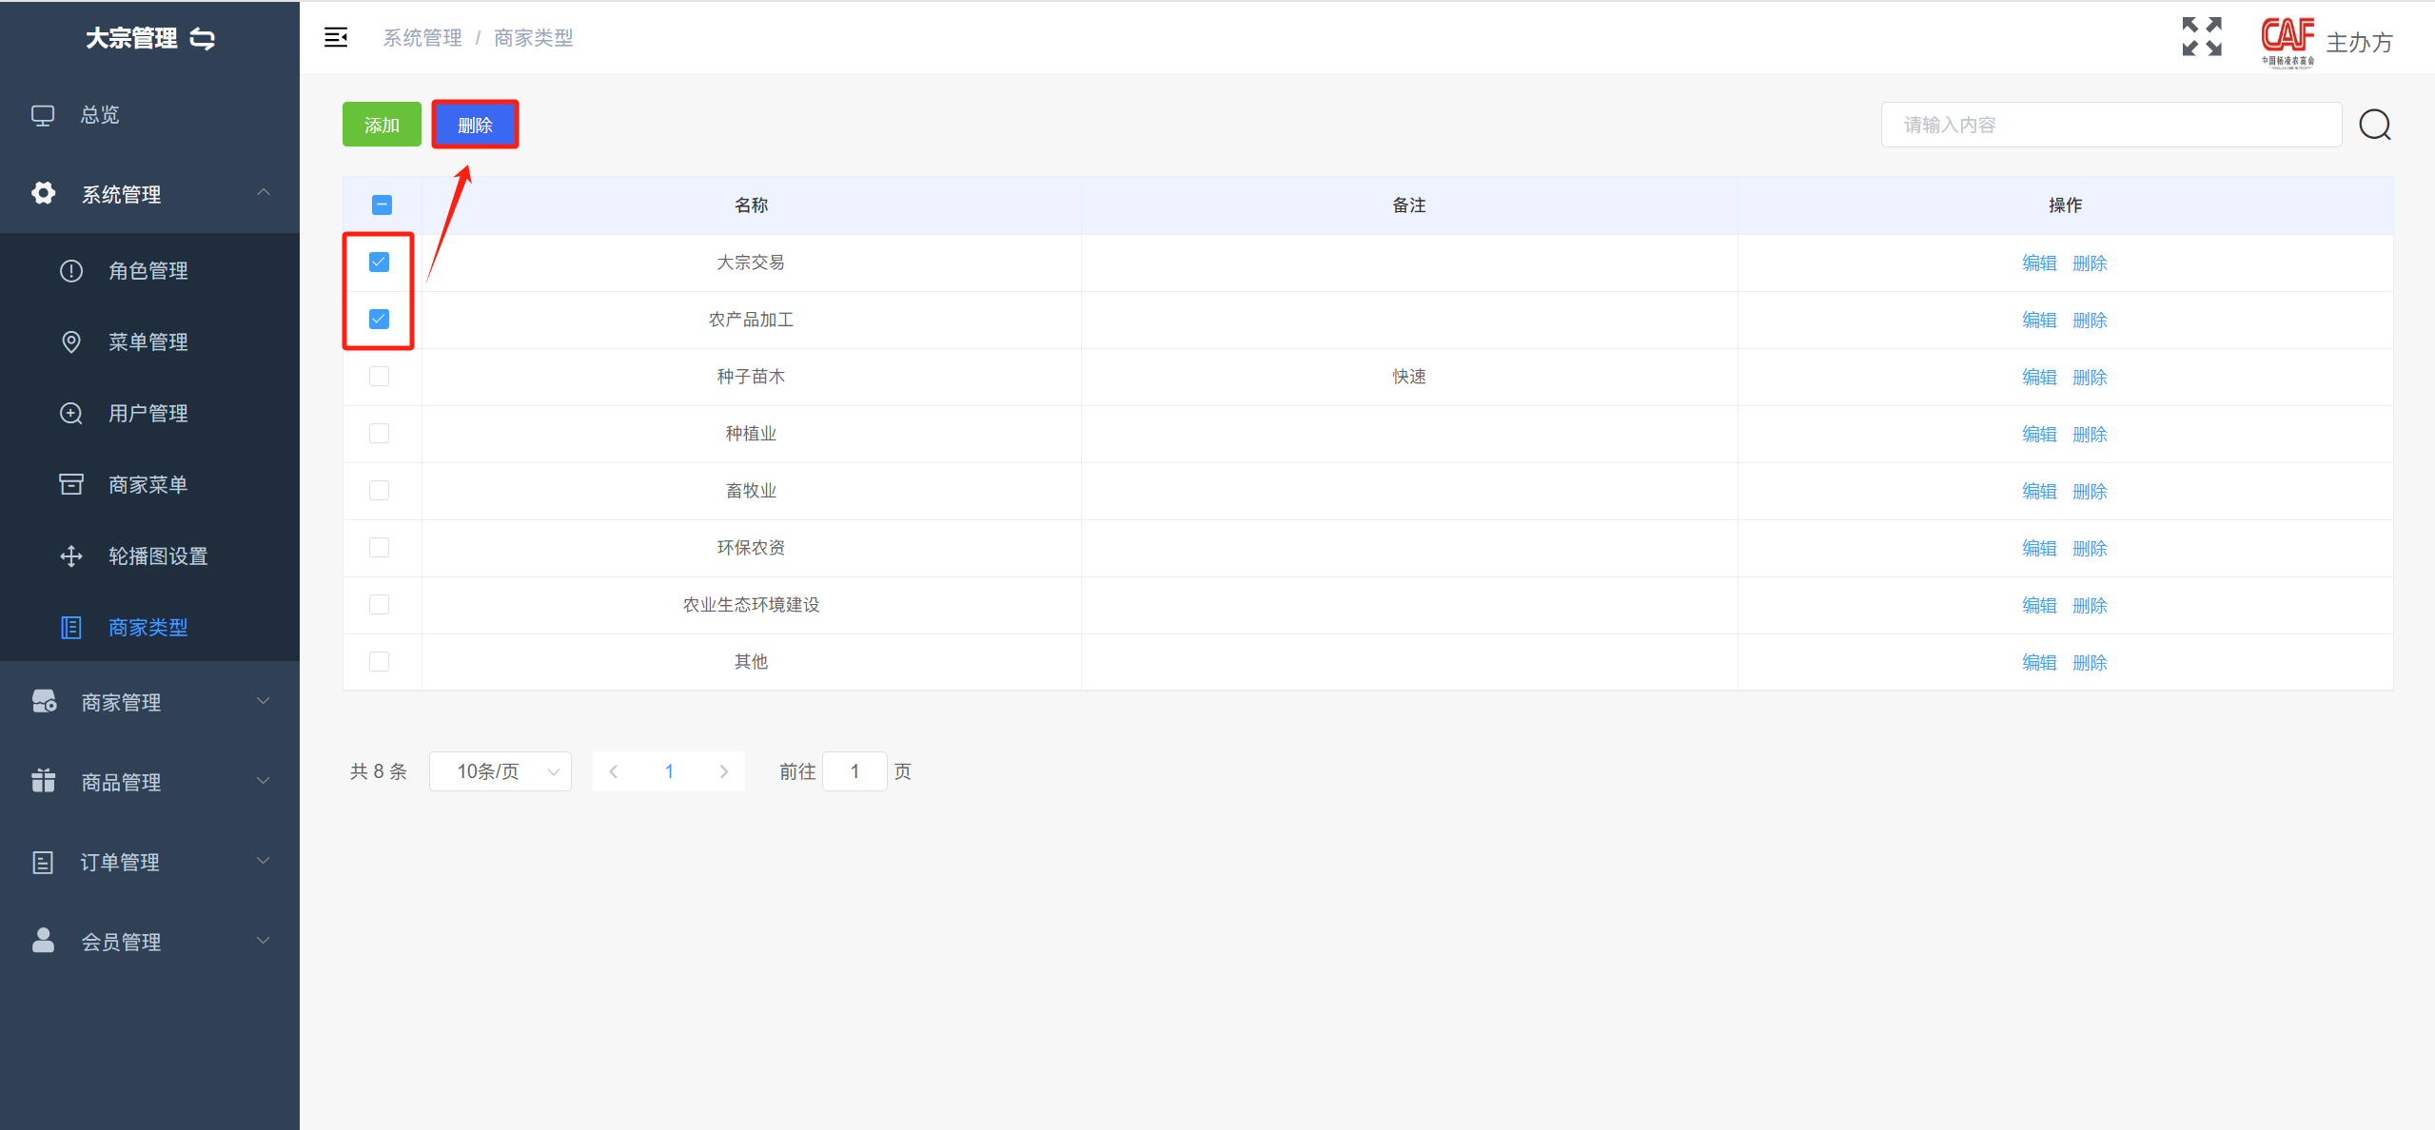Viewport: 2435px width, 1130px height.
Task: Check the 农业生态环境建设 row checkbox
Action: pos(379,605)
